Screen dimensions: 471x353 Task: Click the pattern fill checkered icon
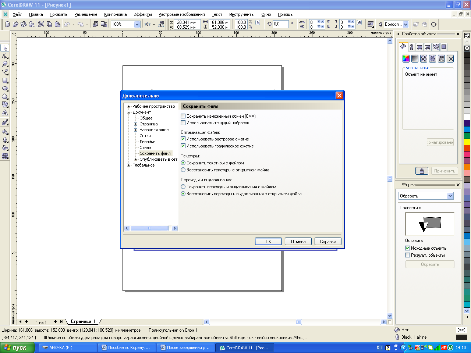pos(424,58)
